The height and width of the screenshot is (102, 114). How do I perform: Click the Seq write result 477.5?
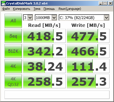[88, 36]
